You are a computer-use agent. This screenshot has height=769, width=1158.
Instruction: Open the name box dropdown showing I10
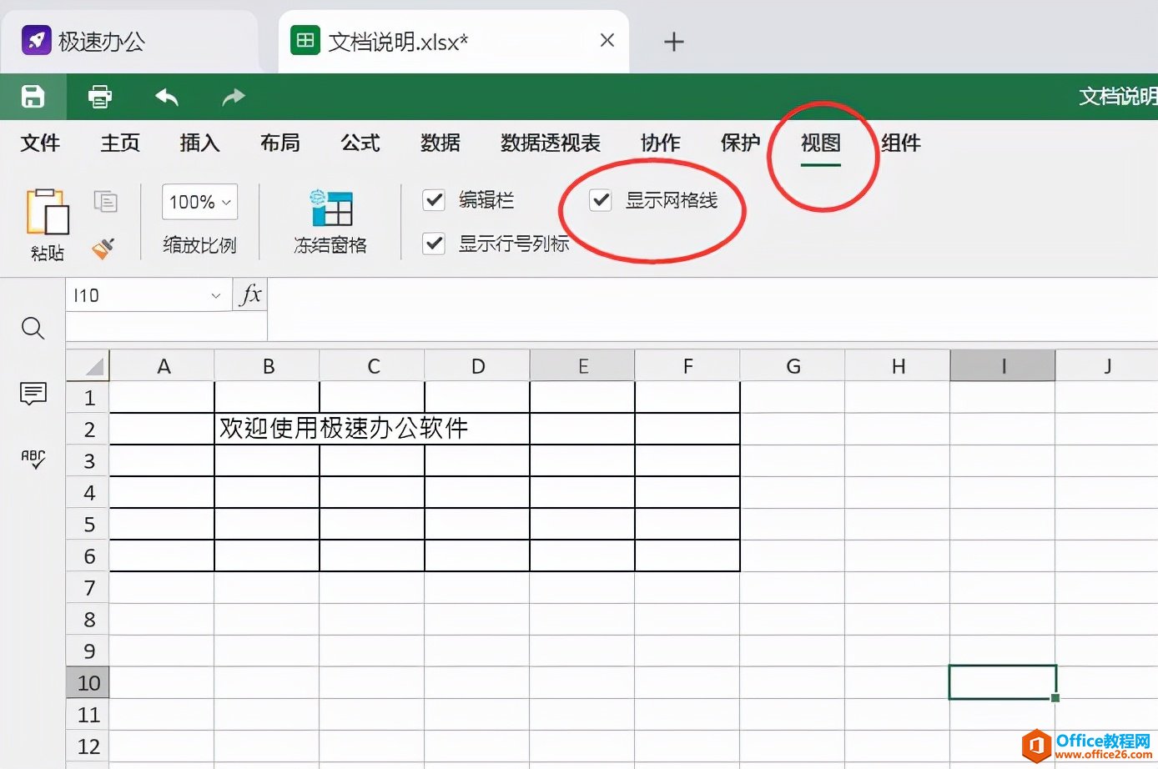[x=216, y=294]
